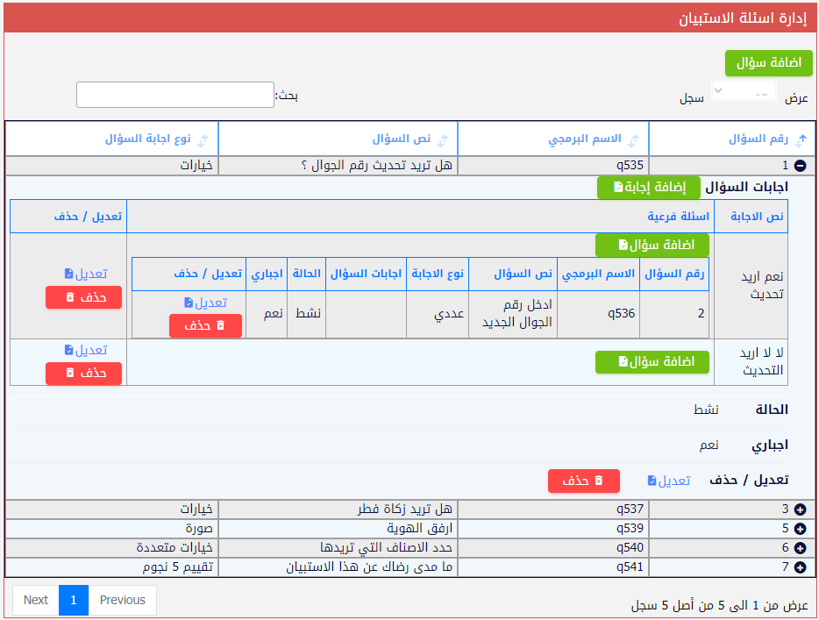Sort by رقم السؤال column arrow icon
This screenshot has width=819, height=620.
[x=801, y=139]
